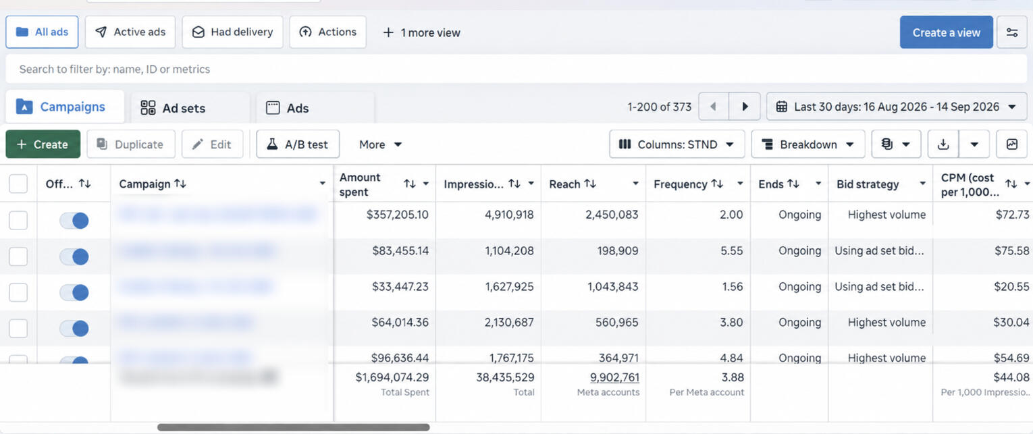This screenshot has height=434, width=1033.
Task: Click the $72.73 CPM value
Action: pyautogui.click(x=1012, y=215)
